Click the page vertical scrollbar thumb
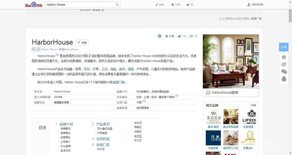 pyautogui.click(x=290, y=15)
